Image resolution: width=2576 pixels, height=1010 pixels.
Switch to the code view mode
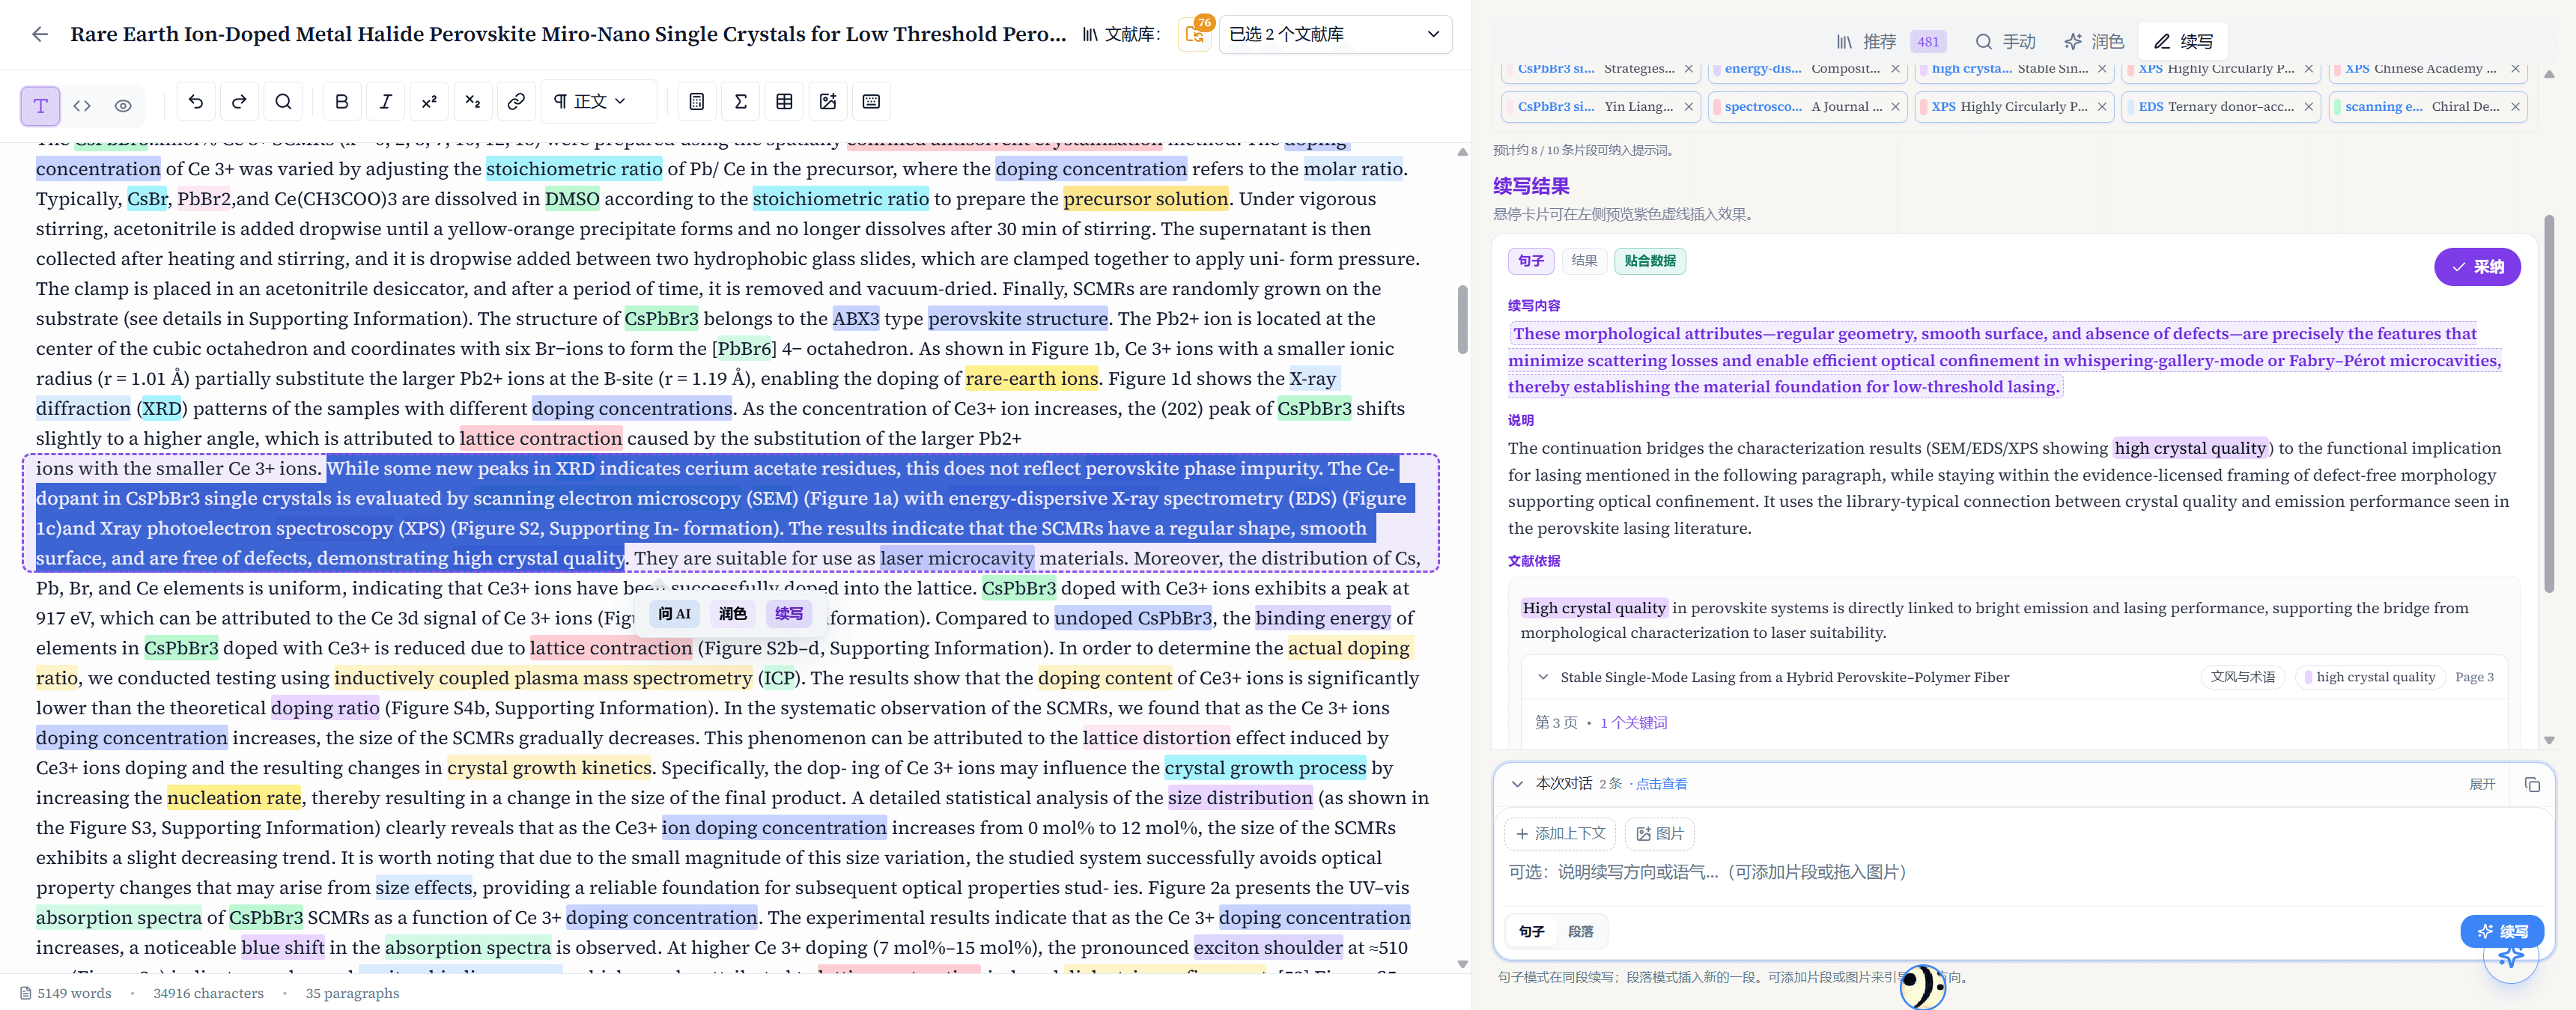tap(82, 105)
